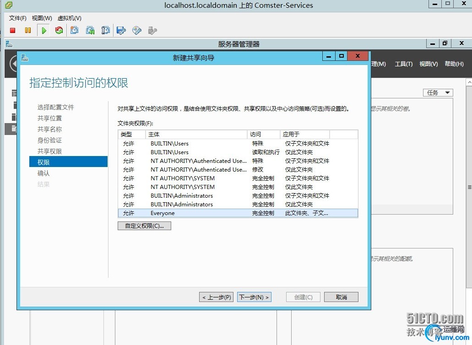Screen dimensions: 472x345
Task: Click the Server Manager title bar icon
Action: tap(9, 44)
